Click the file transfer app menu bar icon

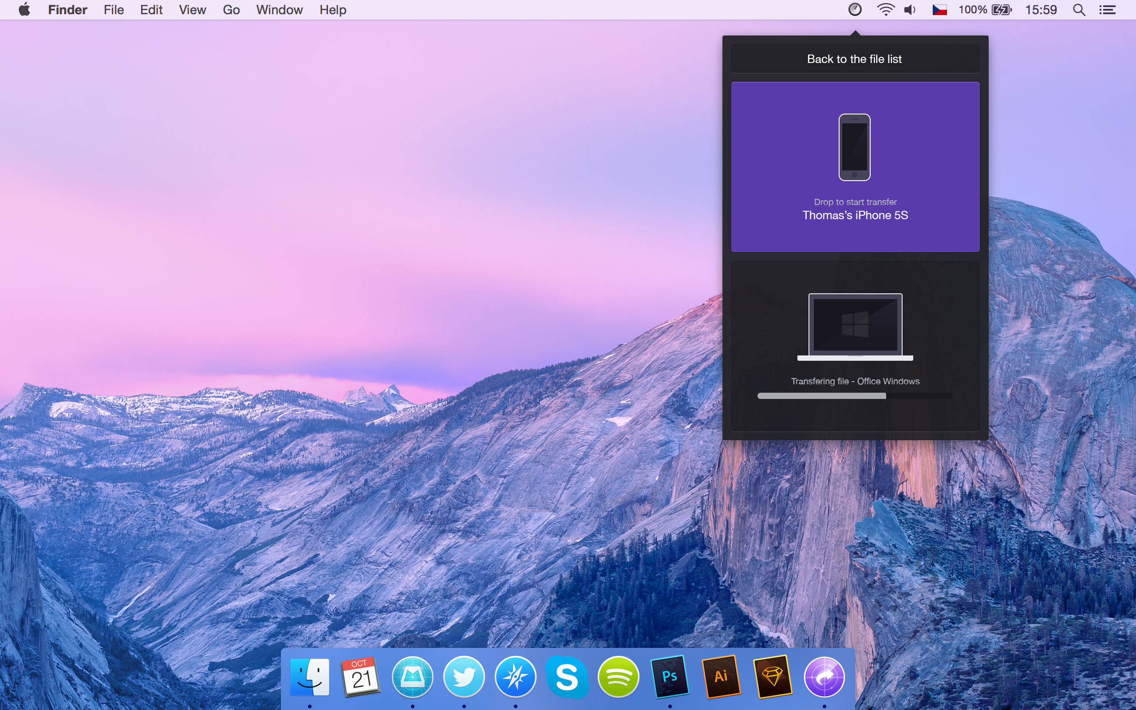point(855,9)
